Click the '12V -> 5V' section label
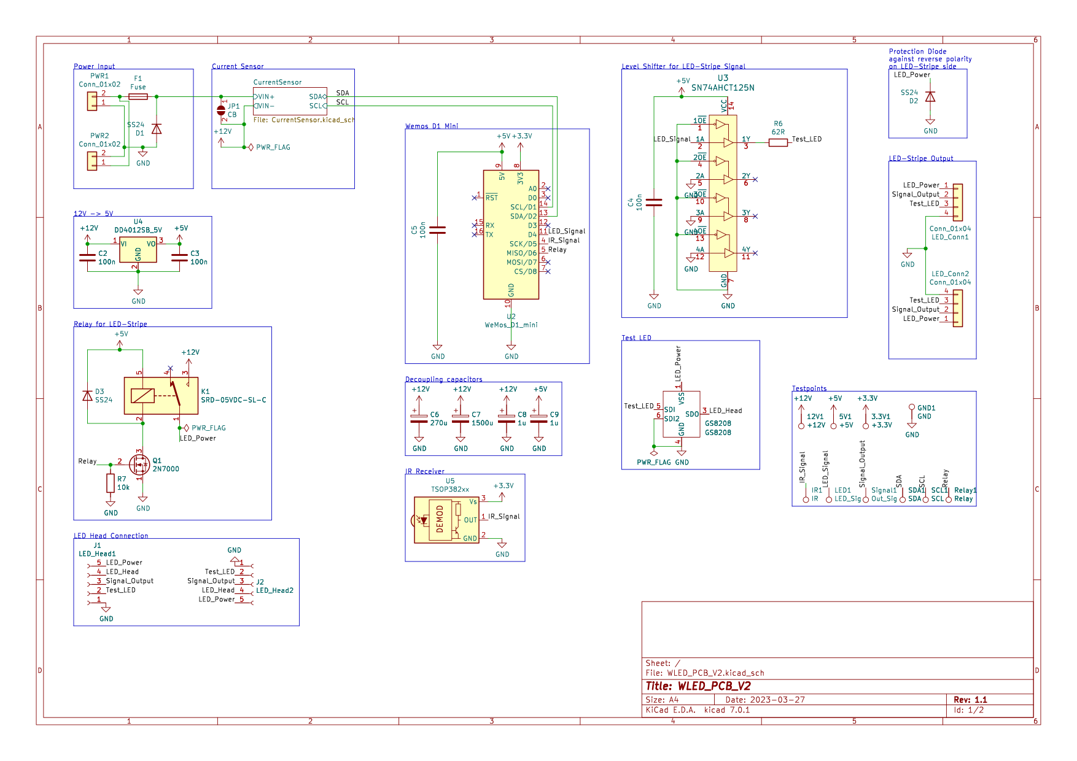 [x=93, y=214]
